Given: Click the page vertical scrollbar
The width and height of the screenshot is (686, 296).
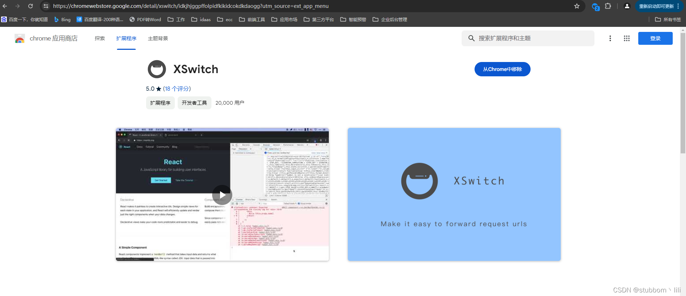Looking at the screenshot, I should (683, 93).
